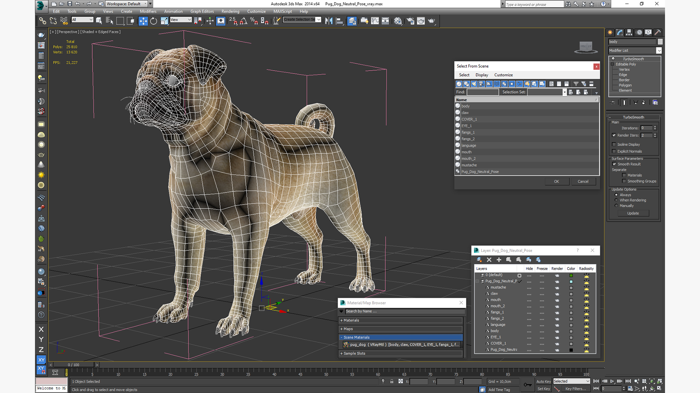Image resolution: width=700 pixels, height=393 pixels.
Task: Open the Modifiers menu
Action: click(148, 11)
